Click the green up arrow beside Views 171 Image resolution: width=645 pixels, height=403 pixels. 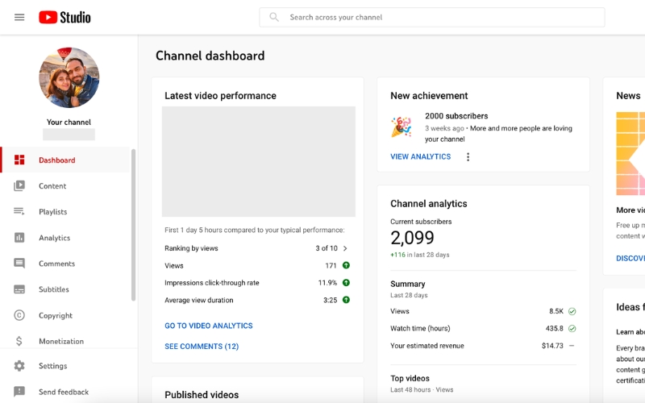point(347,265)
